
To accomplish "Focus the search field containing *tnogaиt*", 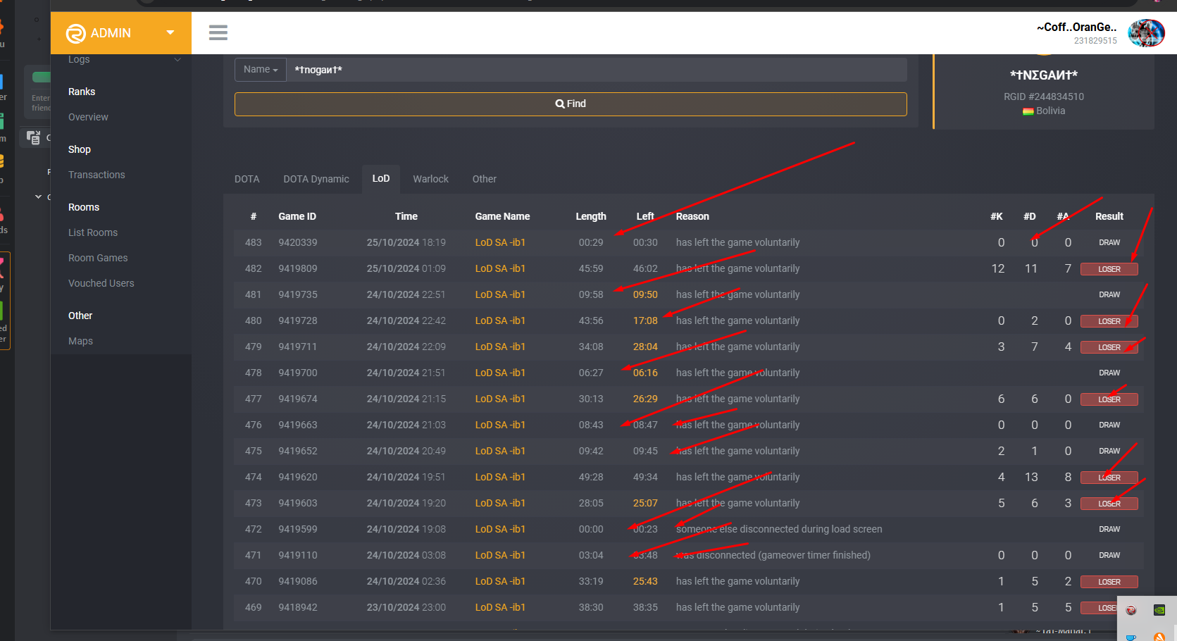I will 597,70.
